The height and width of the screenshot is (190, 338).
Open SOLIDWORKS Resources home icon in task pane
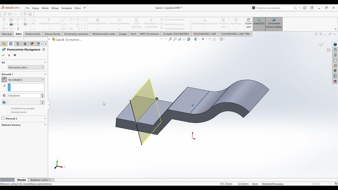[x=335, y=50]
